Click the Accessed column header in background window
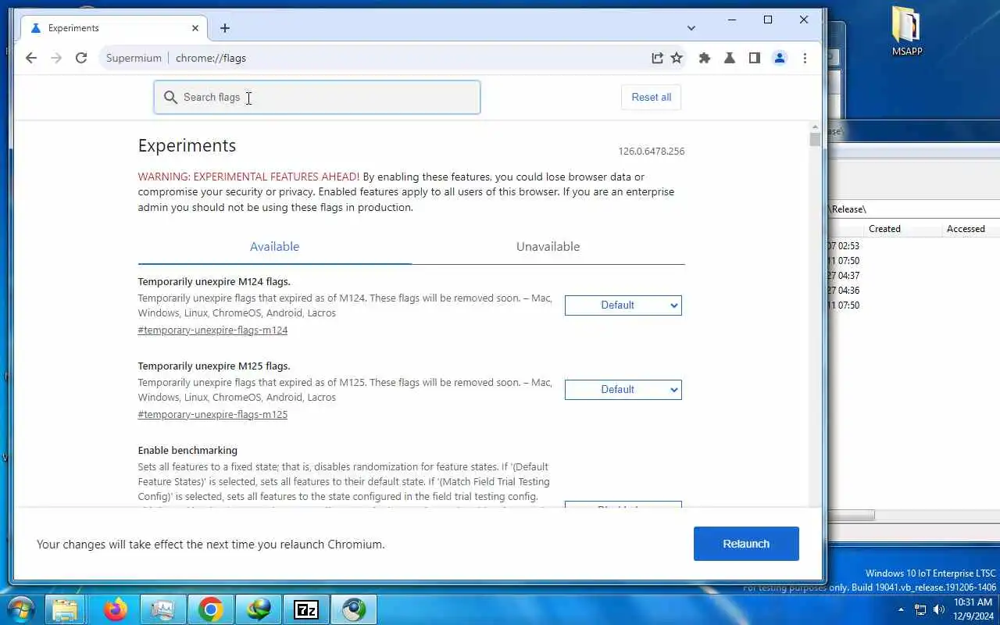1000x625 pixels. (x=966, y=229)
